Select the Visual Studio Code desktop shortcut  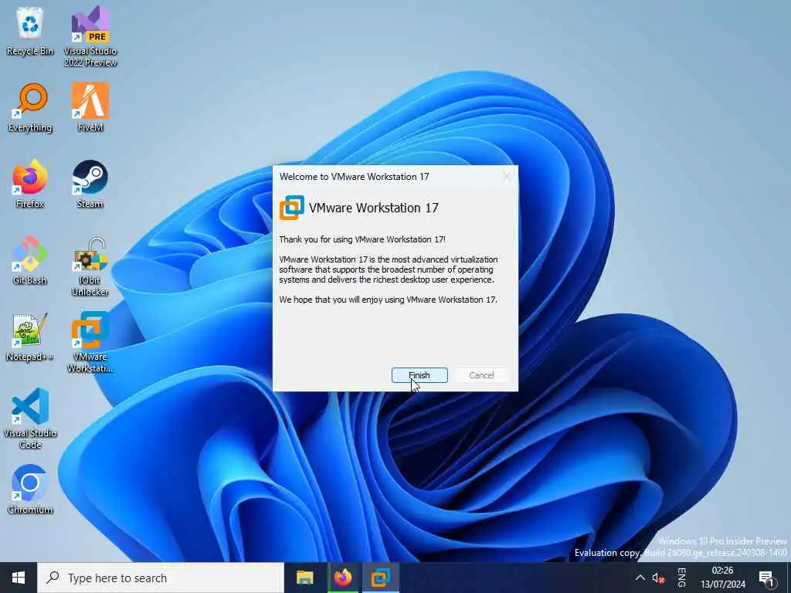30,418
